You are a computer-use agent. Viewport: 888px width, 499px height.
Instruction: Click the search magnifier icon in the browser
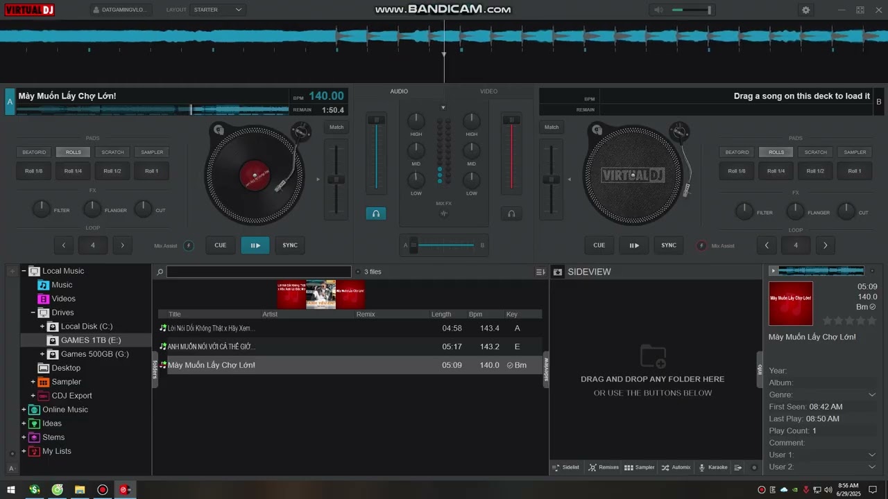(160, 272)
